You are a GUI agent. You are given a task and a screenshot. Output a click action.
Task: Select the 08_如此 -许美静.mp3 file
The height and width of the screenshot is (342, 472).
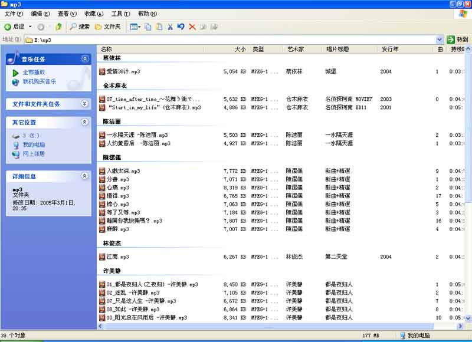pyautogui.click(x=129, y=309)
